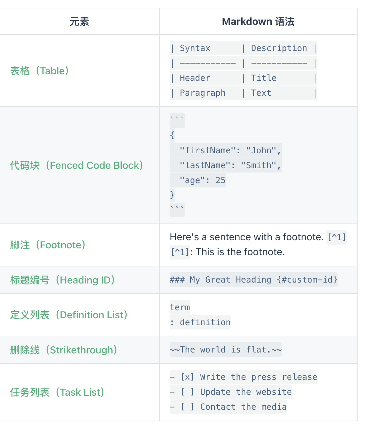
Task: Click the "- [ ] Contact the media" line
Action: tap(228, 407)
